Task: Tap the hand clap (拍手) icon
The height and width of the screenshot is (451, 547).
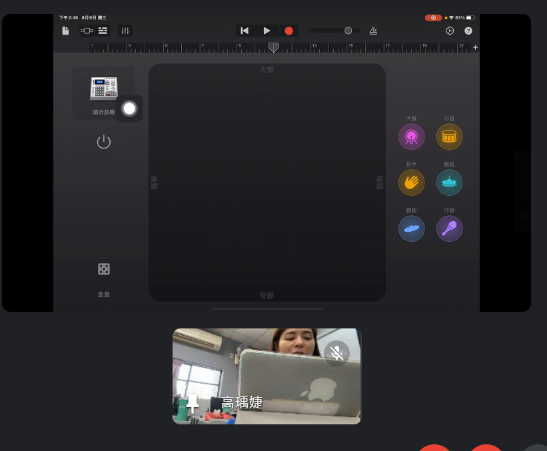Action: (411, 183)
